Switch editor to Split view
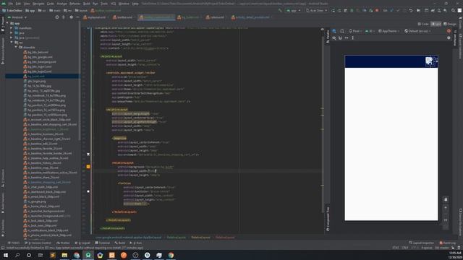The height and width of the screenshot is (260, 463). pyautogui.click(x=436, y=24)
